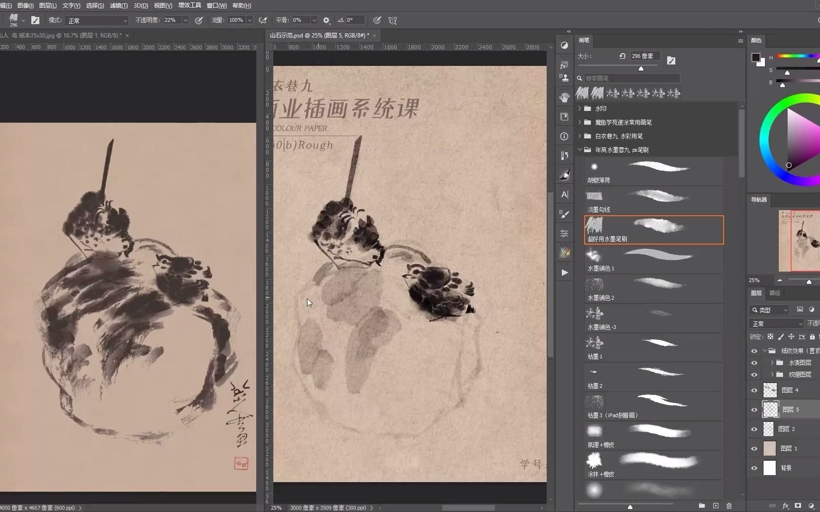Image resolution: width=820 pixels, height=512 pixels.
Task: Open the Character panel icon
Action: pos(564,194)
